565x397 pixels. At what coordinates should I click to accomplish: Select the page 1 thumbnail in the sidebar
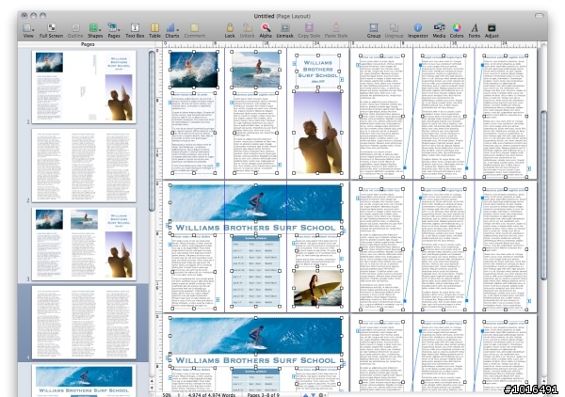click(84, 87)
